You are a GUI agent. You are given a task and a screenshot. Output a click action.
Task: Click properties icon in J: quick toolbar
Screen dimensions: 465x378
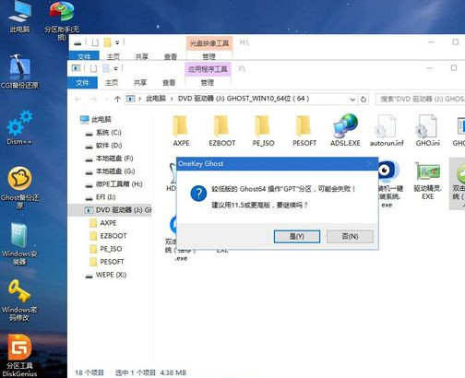93,68
